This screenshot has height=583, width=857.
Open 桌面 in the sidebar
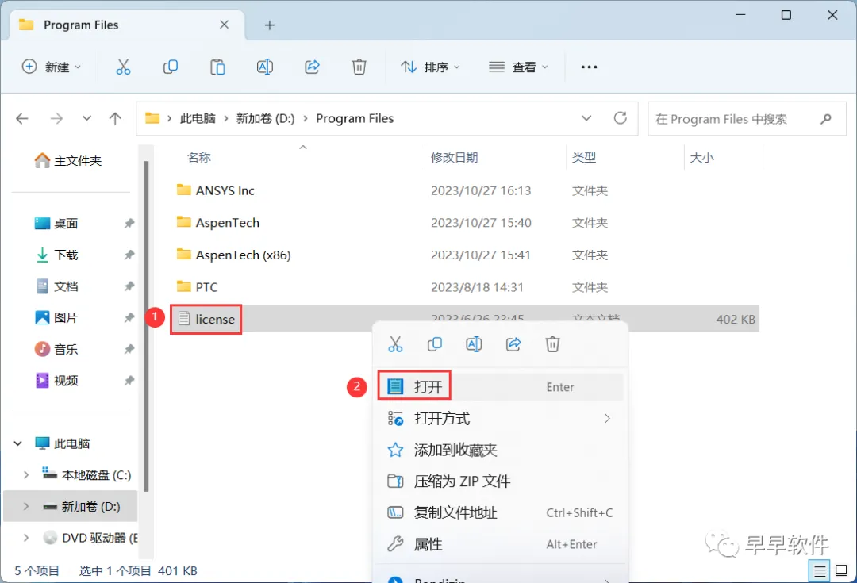pos(57,224)
